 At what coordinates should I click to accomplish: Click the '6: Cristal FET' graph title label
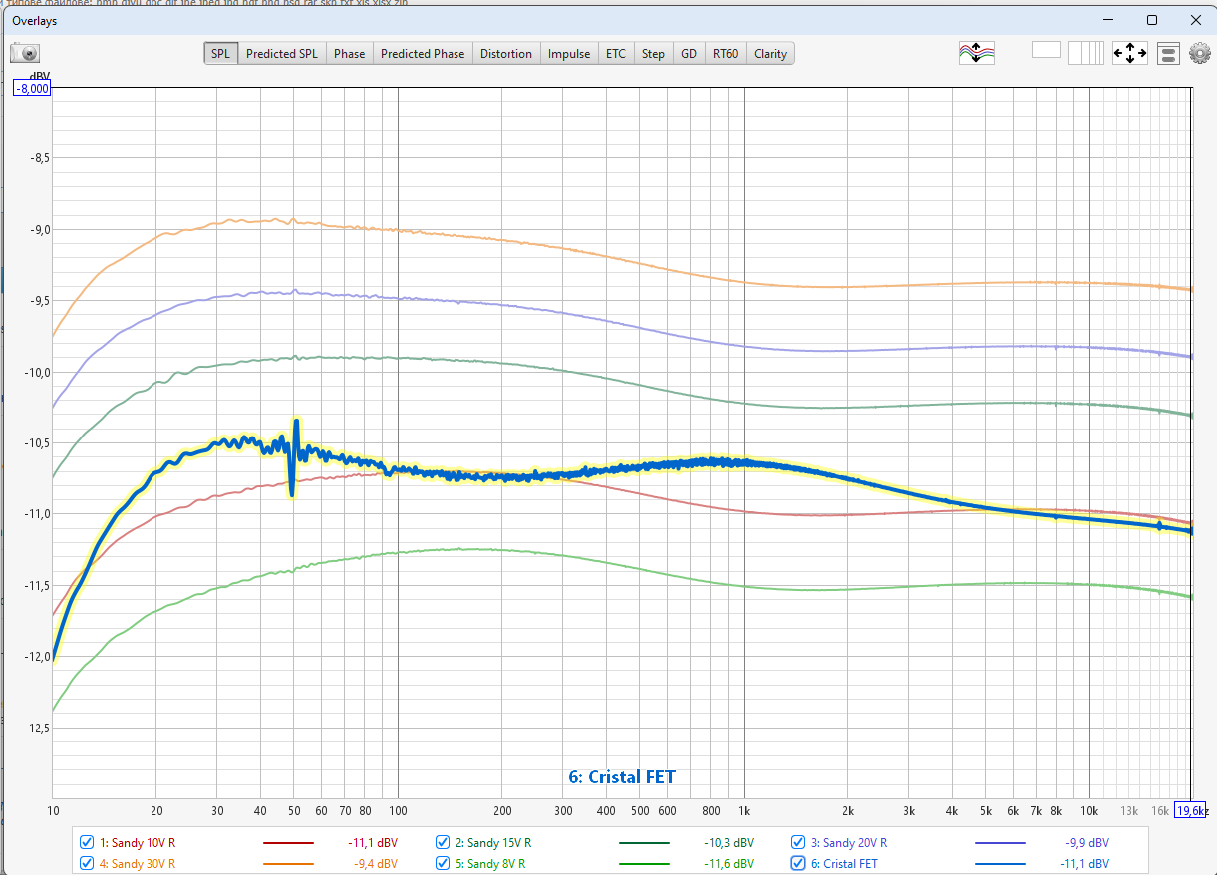622,777
